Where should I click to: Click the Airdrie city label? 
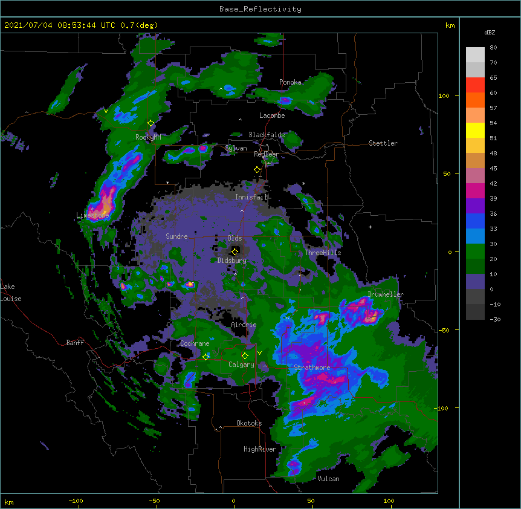[x=244, y=325]
